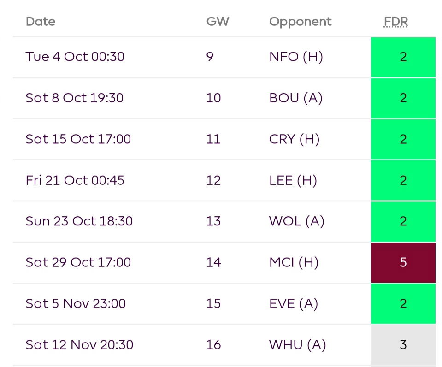Viewport: 442px width, 367px height.
Task: Click the Tue 4 Oct fixture date
Action: point(75,57)
